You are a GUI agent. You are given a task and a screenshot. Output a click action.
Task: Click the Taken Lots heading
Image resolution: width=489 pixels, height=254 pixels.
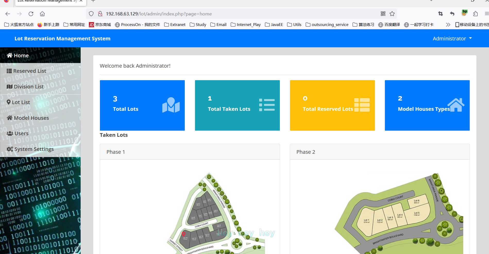114,135
